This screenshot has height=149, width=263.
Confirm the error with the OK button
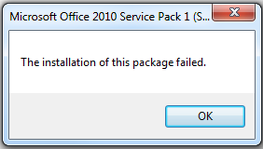point(205,116)
